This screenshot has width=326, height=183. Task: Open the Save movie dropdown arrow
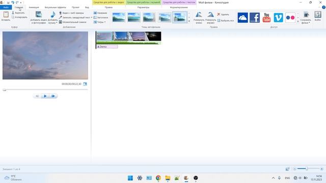point(309,22)
